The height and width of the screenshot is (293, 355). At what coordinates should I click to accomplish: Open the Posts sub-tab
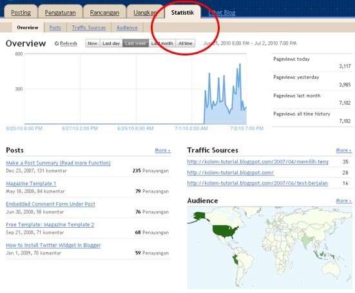tap(55, 28)
